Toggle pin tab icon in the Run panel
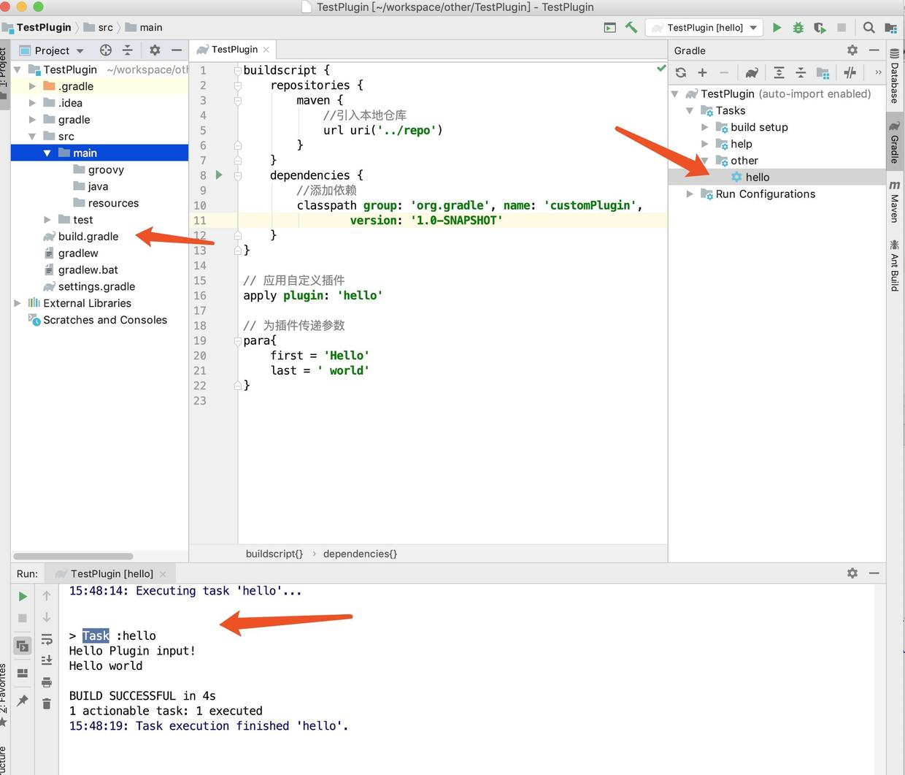 [23, 700]
